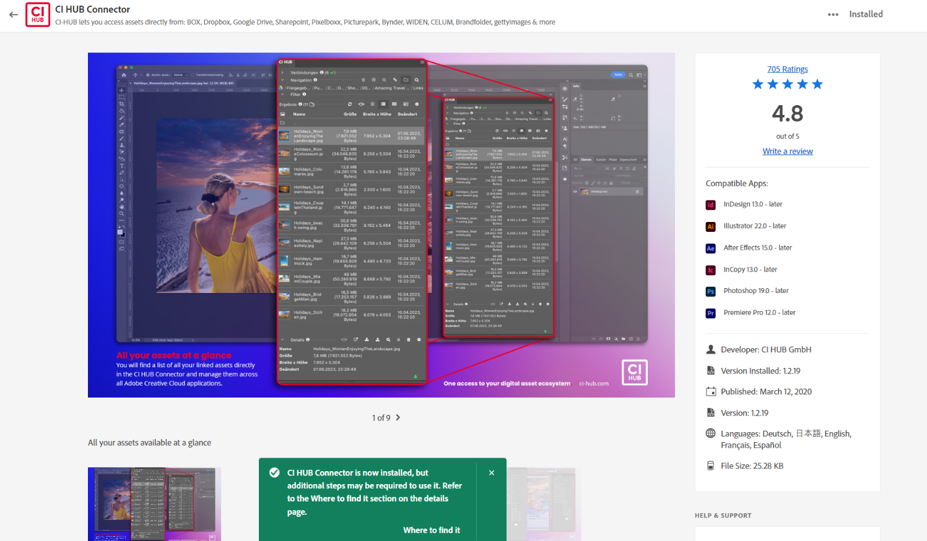Click the fifth rating star
Image resolution: width=927 pixels, height=541 pixels.
(x=817, y=84)
